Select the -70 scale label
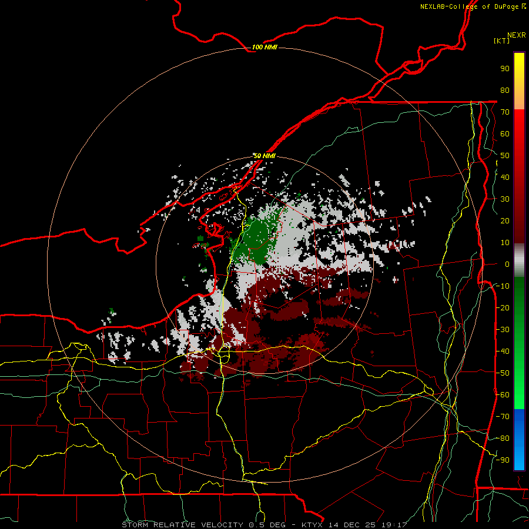Screen dimensions: 529x529 pyautogui.click(x=503, y=417)
